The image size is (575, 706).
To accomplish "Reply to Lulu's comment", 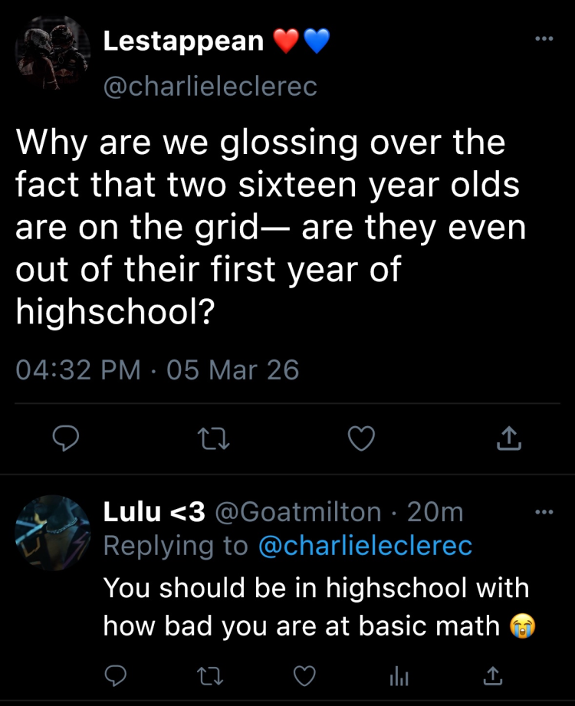I will point(114,675).
